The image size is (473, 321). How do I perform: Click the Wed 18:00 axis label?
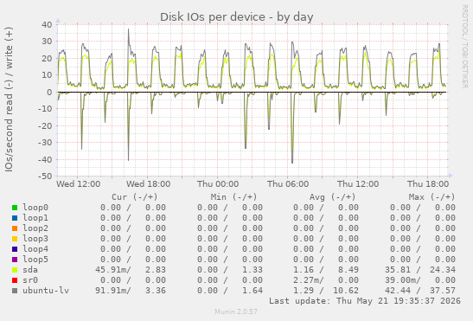(x=148, y=184)
